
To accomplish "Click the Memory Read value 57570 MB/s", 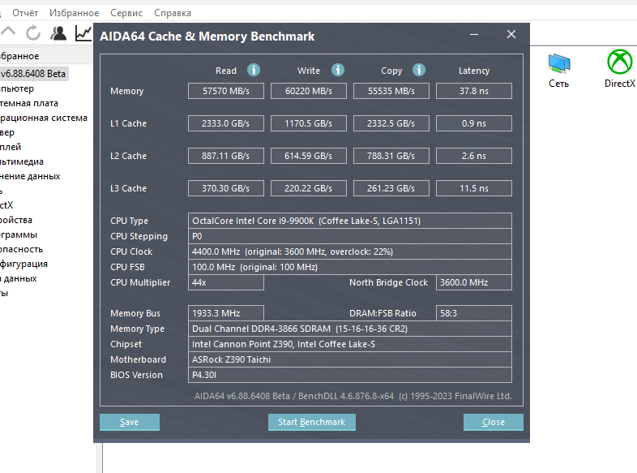I will point(226,91).
